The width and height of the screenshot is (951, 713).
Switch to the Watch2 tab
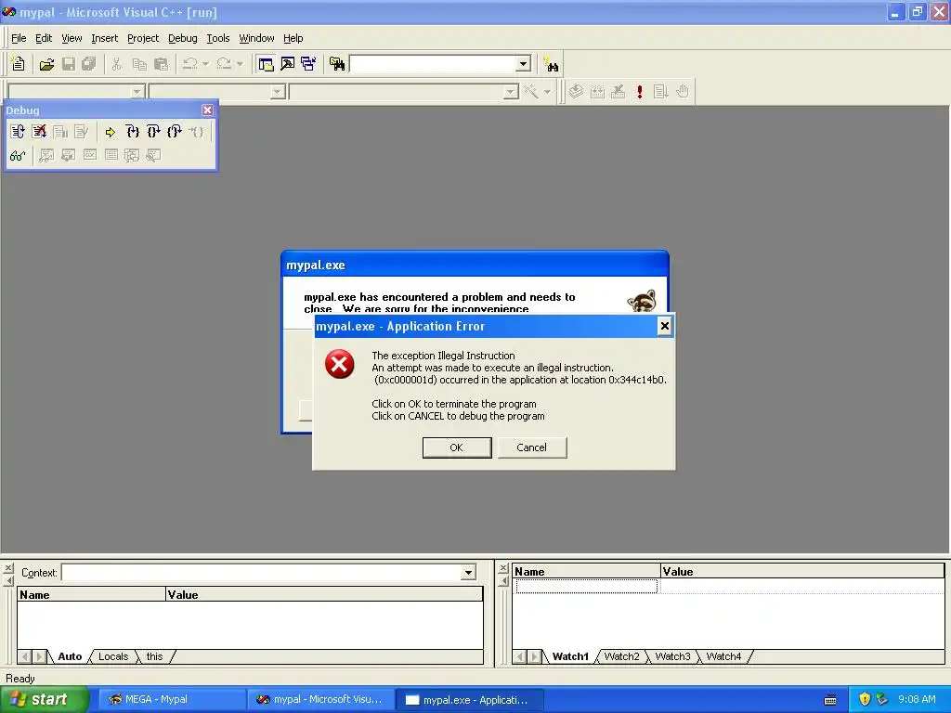(x=621, y=656)
